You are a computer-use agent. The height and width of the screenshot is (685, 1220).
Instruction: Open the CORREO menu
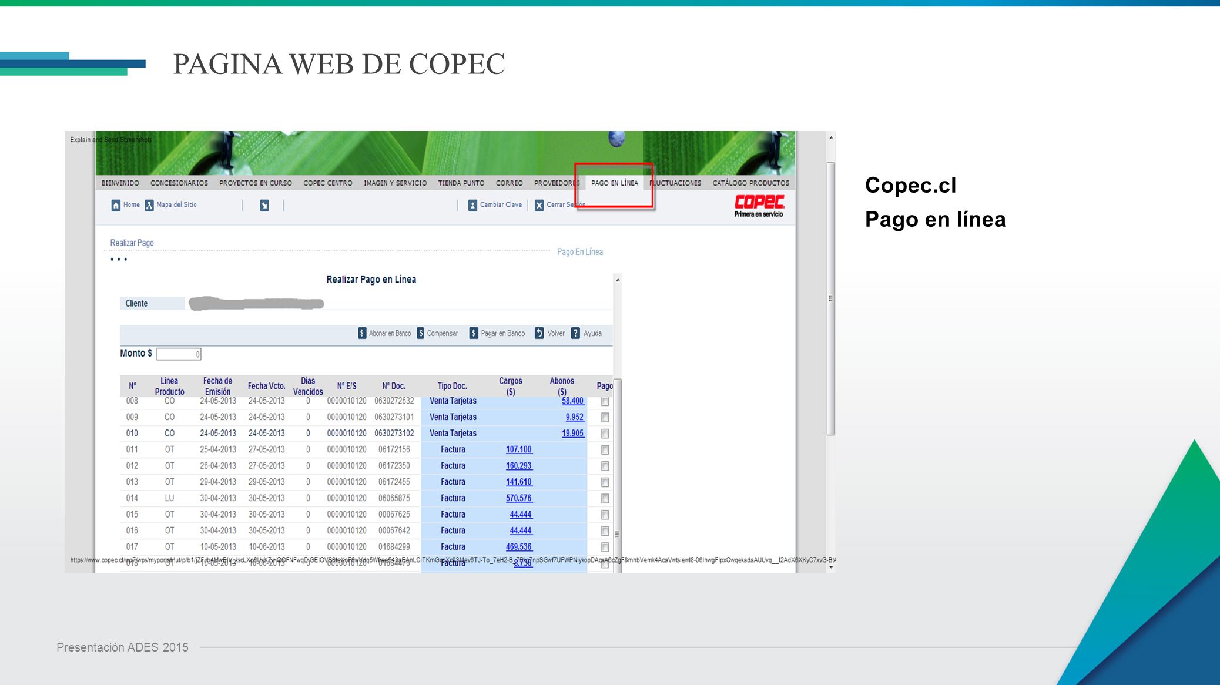click(x=510, y=183)
